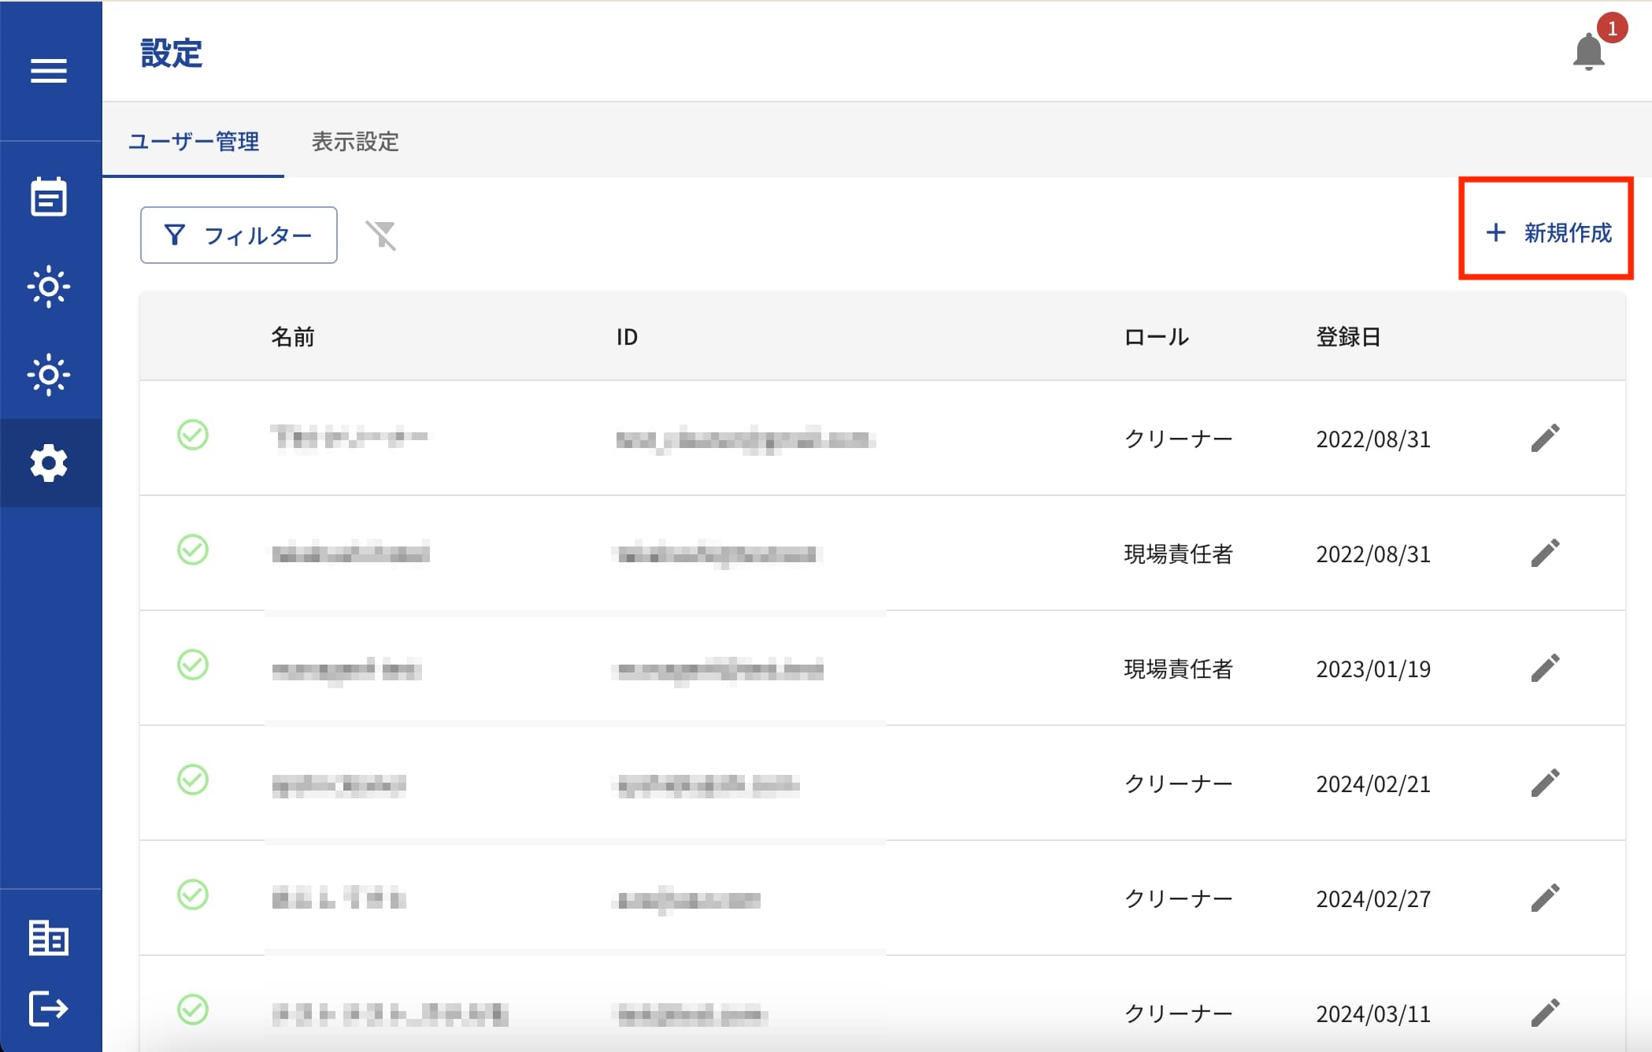
Task: Select the settings gear icon in sidebar
Action: click(49, 463)
